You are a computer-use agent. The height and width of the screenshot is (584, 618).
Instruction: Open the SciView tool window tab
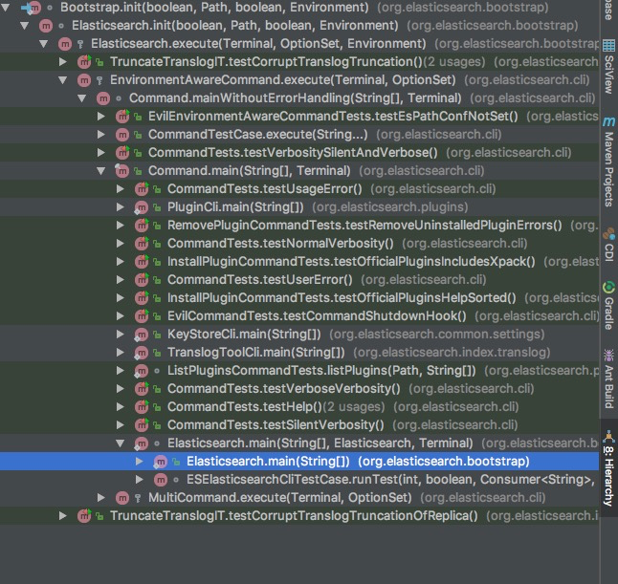coord(608,66)
